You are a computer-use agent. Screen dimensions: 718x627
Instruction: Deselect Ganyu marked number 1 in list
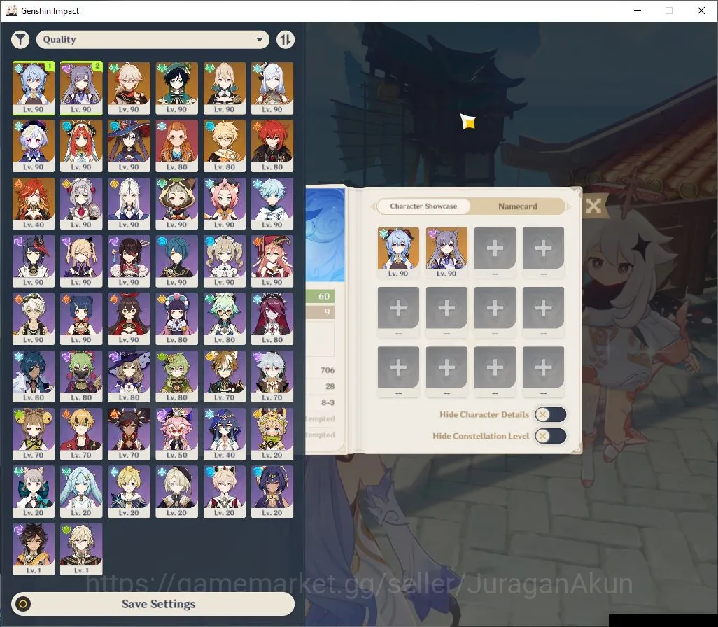point(34,88)
